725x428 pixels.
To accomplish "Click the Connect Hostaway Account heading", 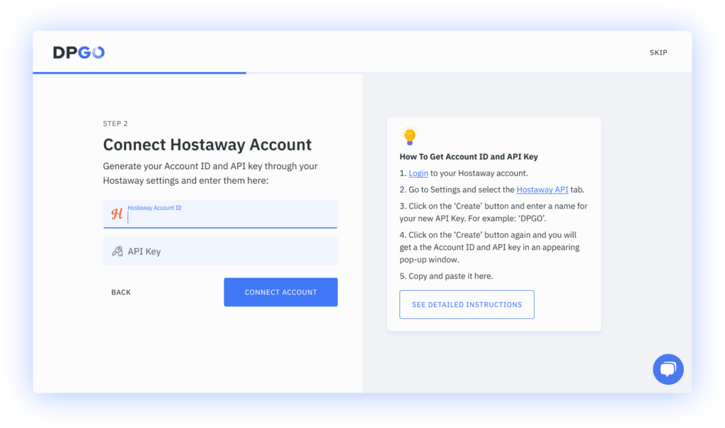I will point(207,144).
